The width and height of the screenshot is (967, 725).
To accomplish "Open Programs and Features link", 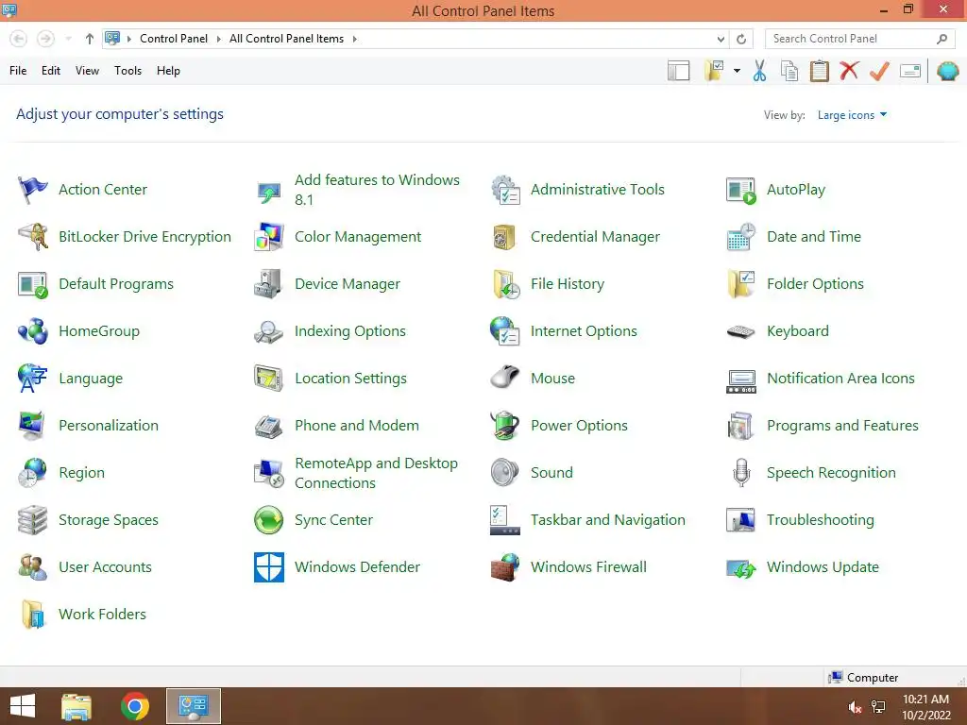I will (x=842, y=426).
